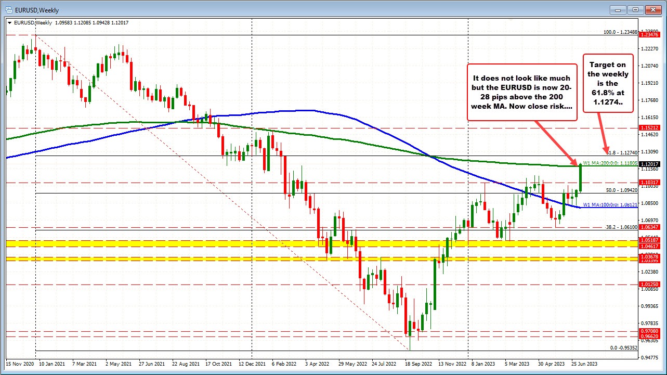
Task: Collapse the OHLC quote line triangle
Action: 9,22
